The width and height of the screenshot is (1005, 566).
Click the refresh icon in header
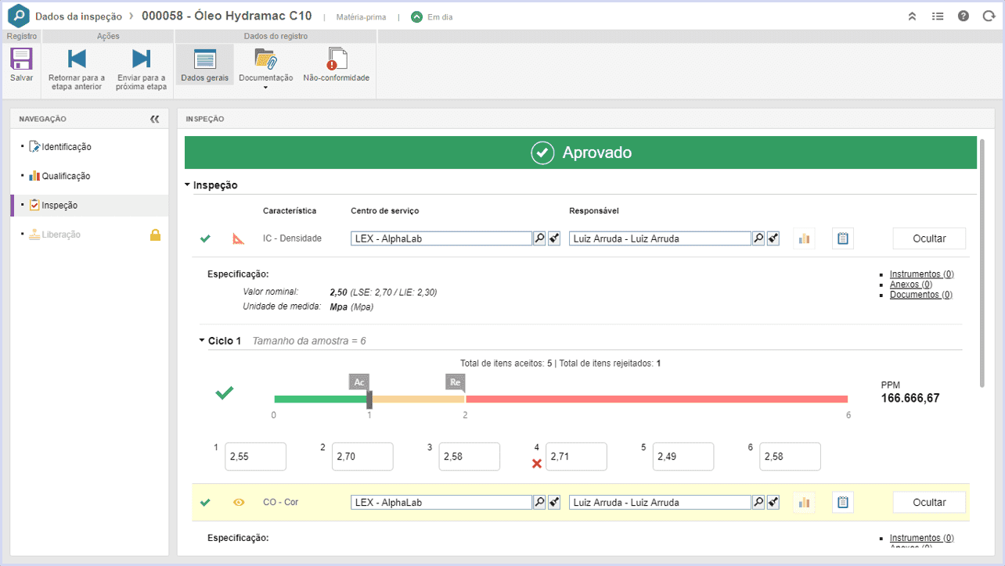coord(989,16)
